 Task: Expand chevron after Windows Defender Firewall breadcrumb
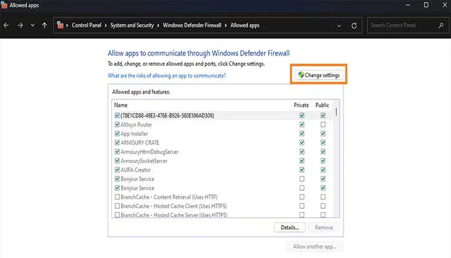pos(225,25)
